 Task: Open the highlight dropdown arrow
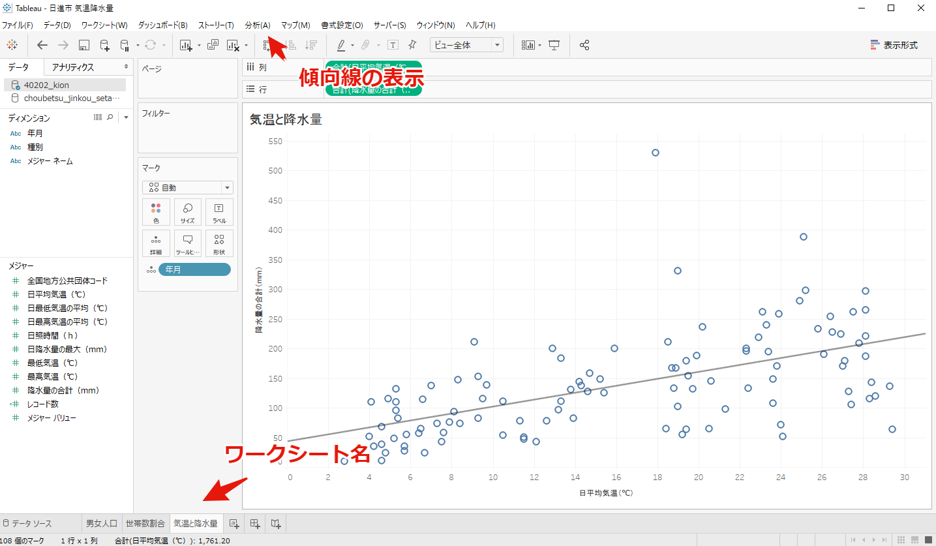click(352, 45)
